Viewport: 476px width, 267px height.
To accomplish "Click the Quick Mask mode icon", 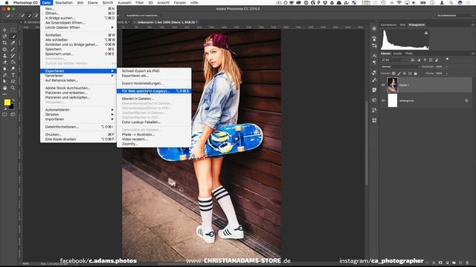I will click(4, 115).
